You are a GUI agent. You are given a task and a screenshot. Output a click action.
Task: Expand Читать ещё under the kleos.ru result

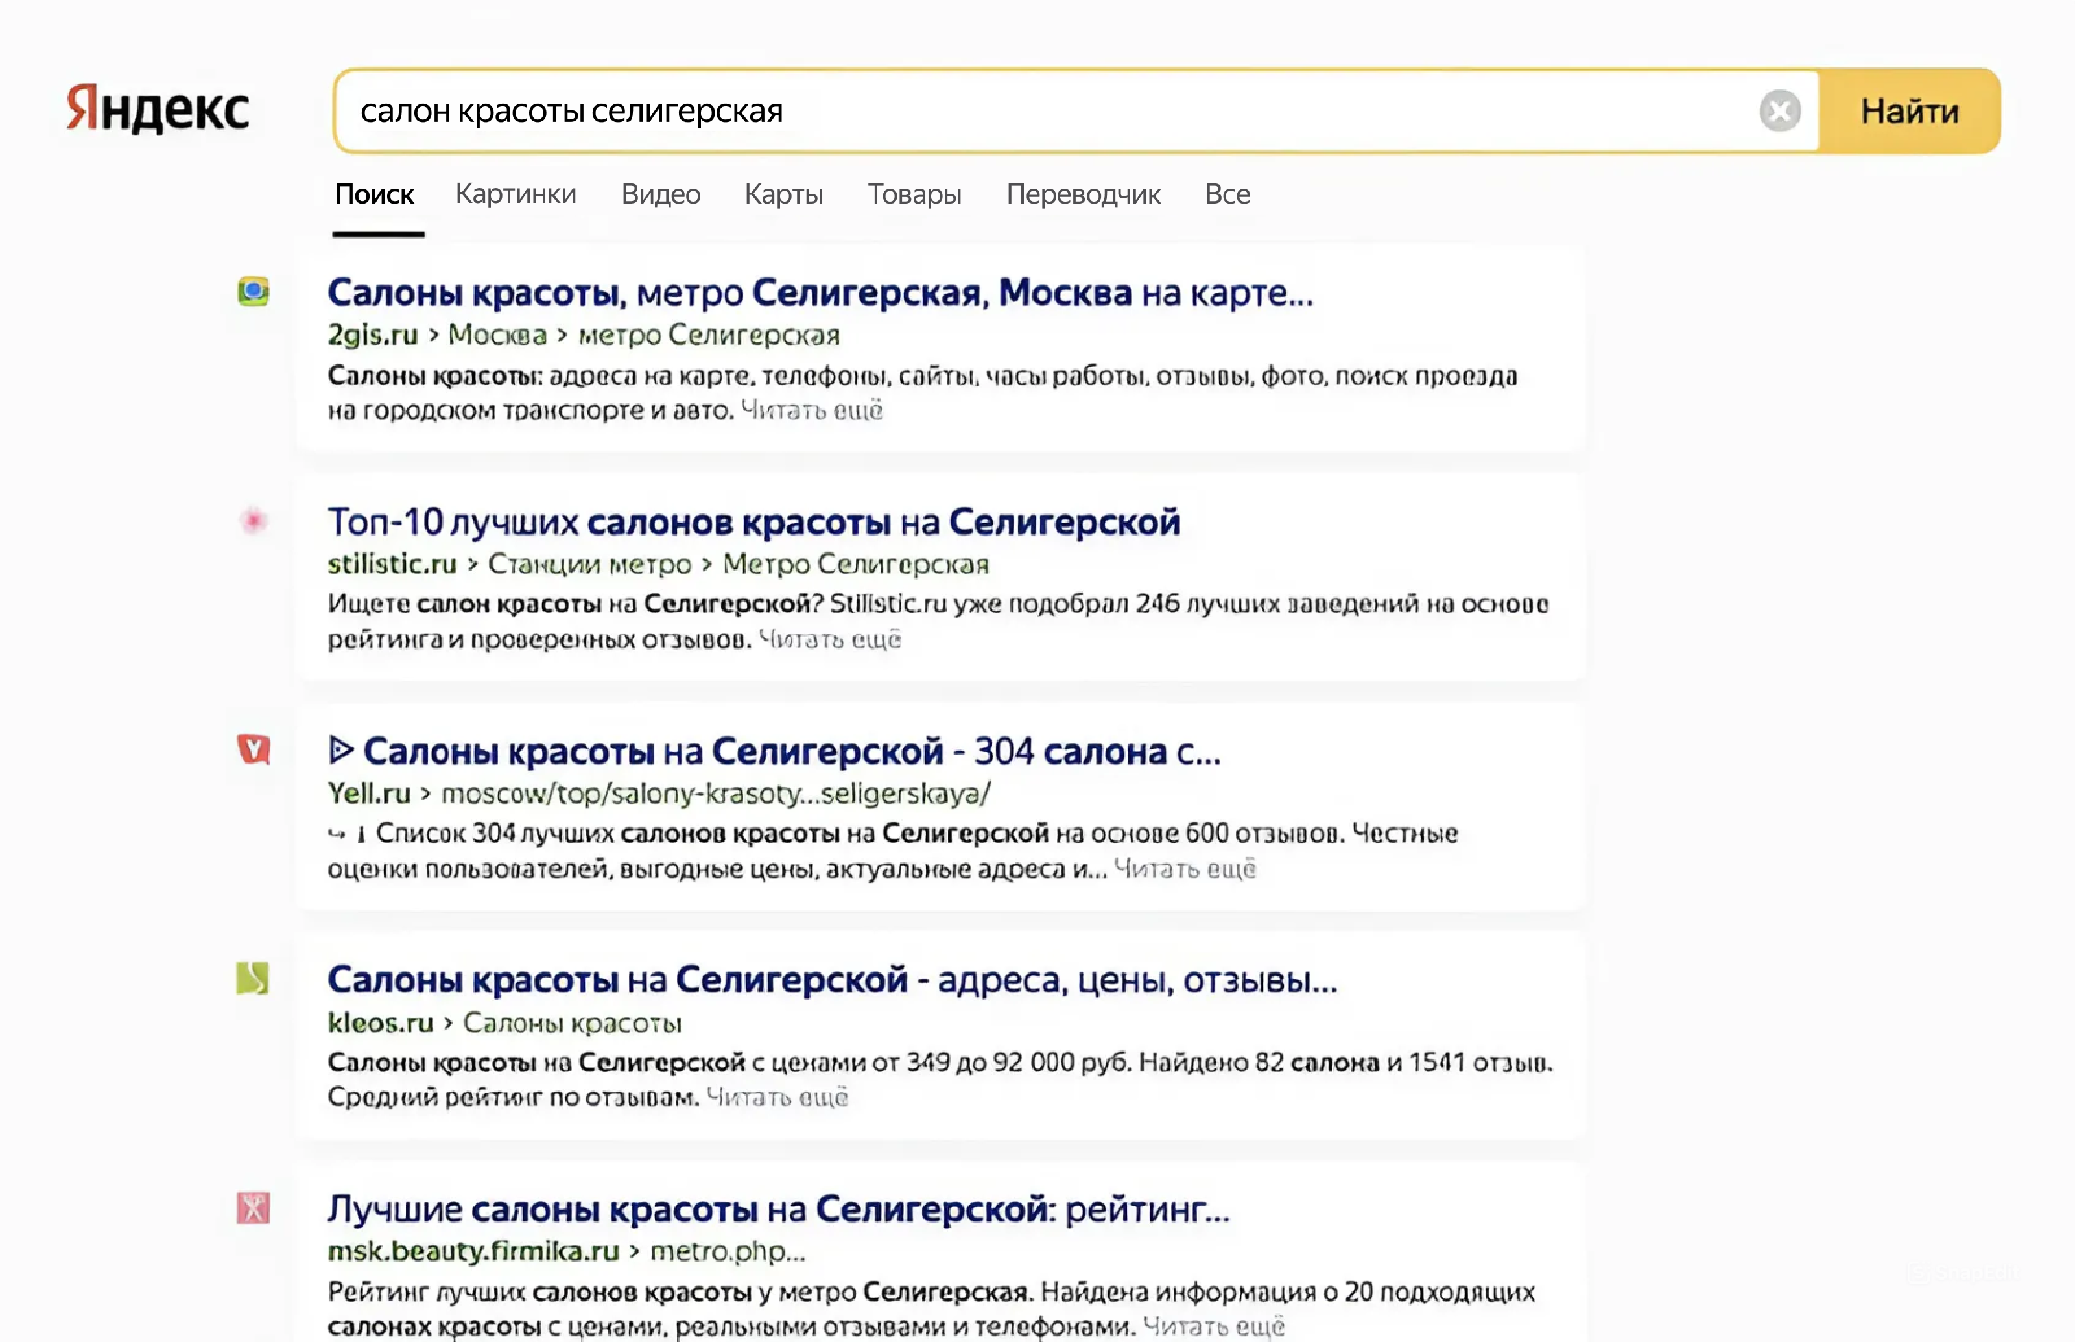click(x=776, y=1097)
